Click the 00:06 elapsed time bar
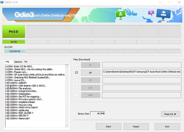 [x=14, y=42]
